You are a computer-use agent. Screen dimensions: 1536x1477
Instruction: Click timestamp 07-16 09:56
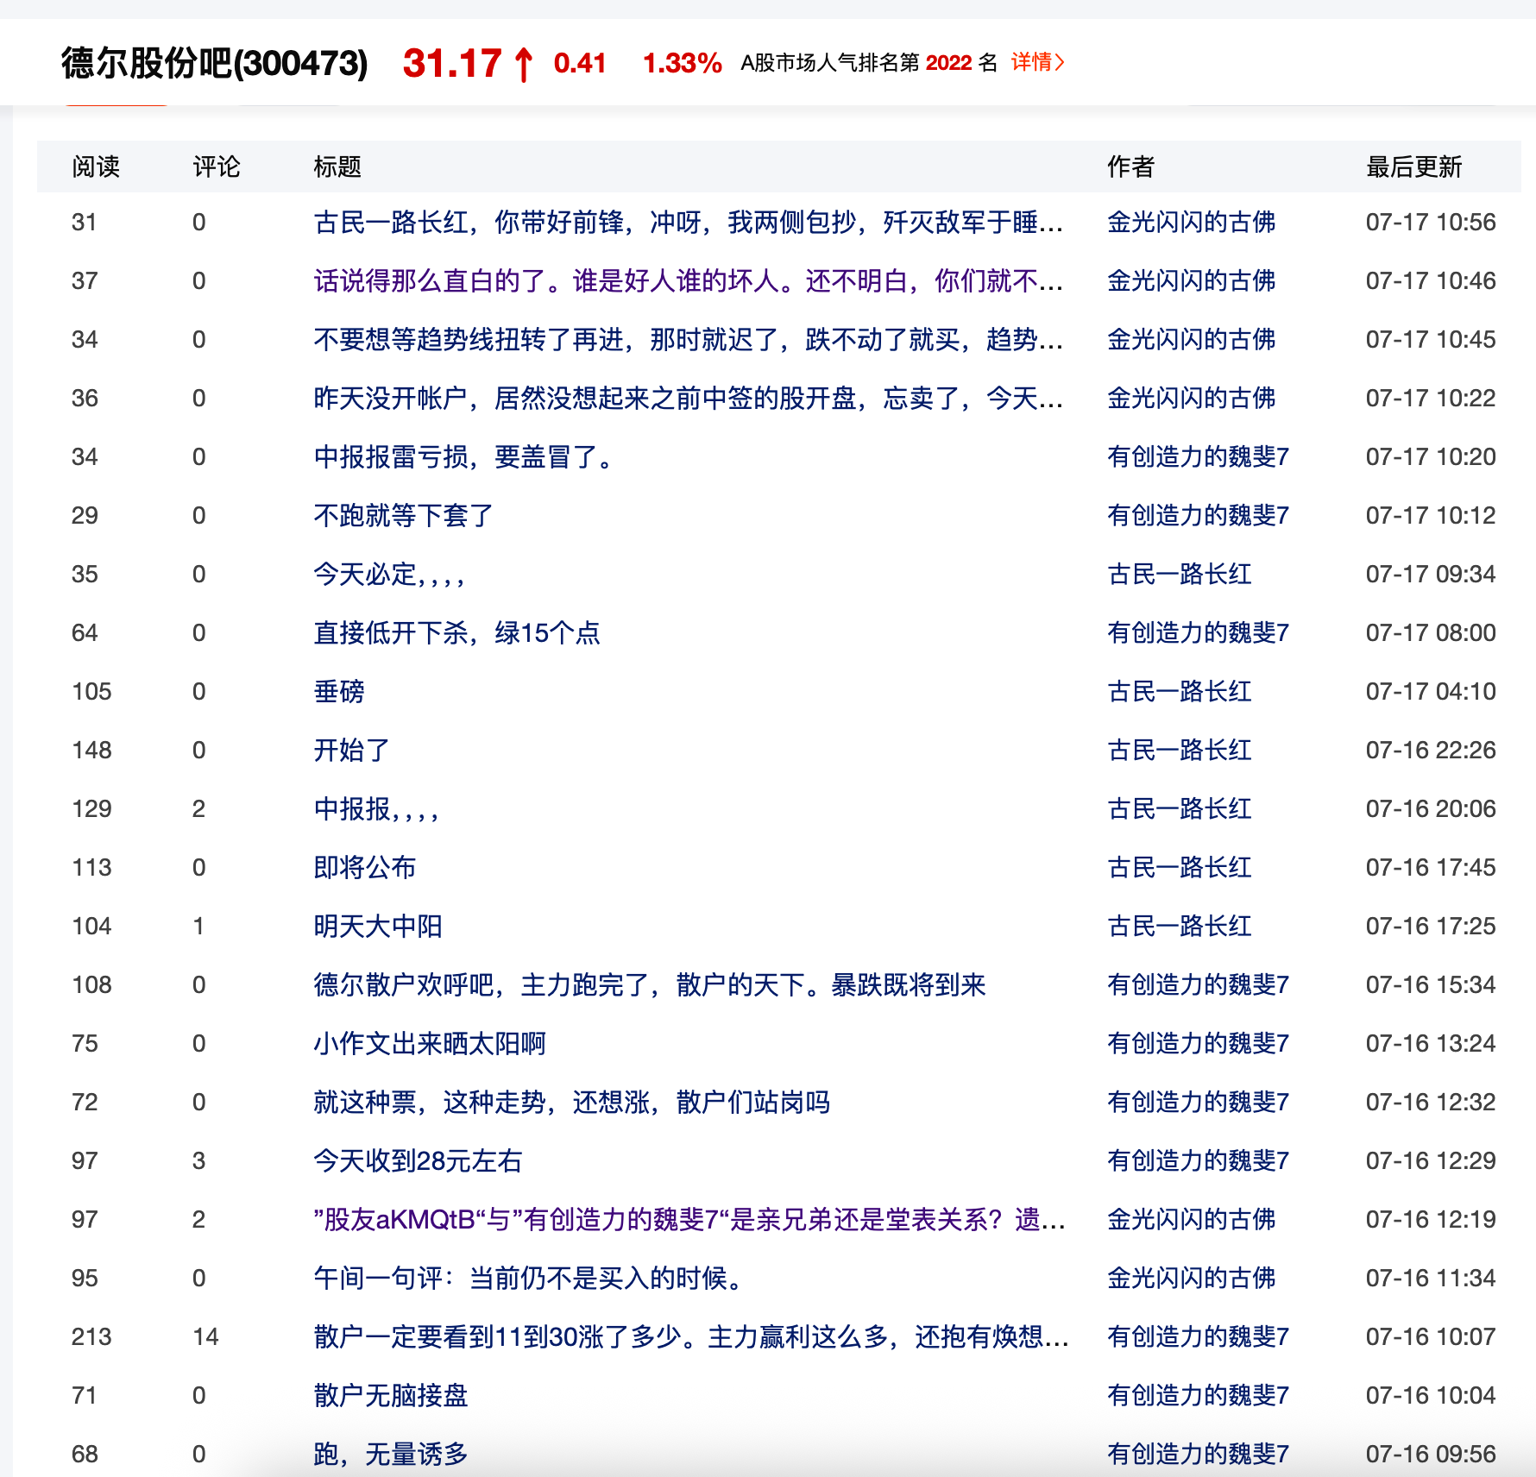click(x=1431, y=1455)
